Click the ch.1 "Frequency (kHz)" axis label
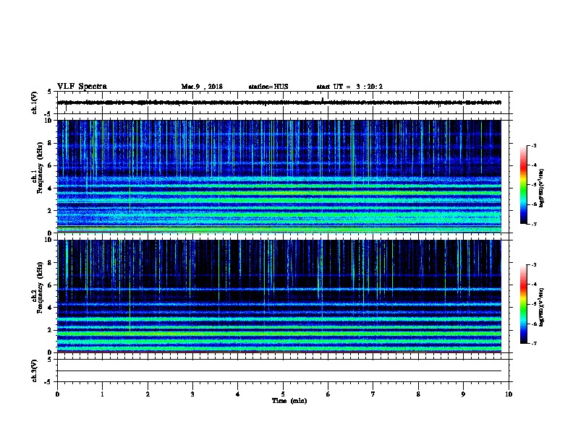Screen dimensions: 573x442 point(40,167)
